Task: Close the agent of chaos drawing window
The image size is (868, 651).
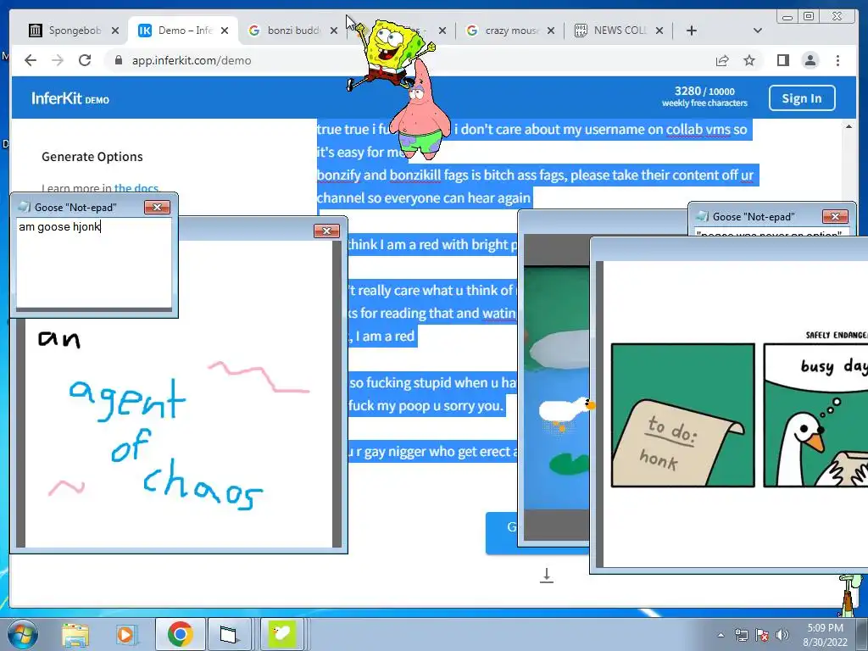Action: (326, 231)
